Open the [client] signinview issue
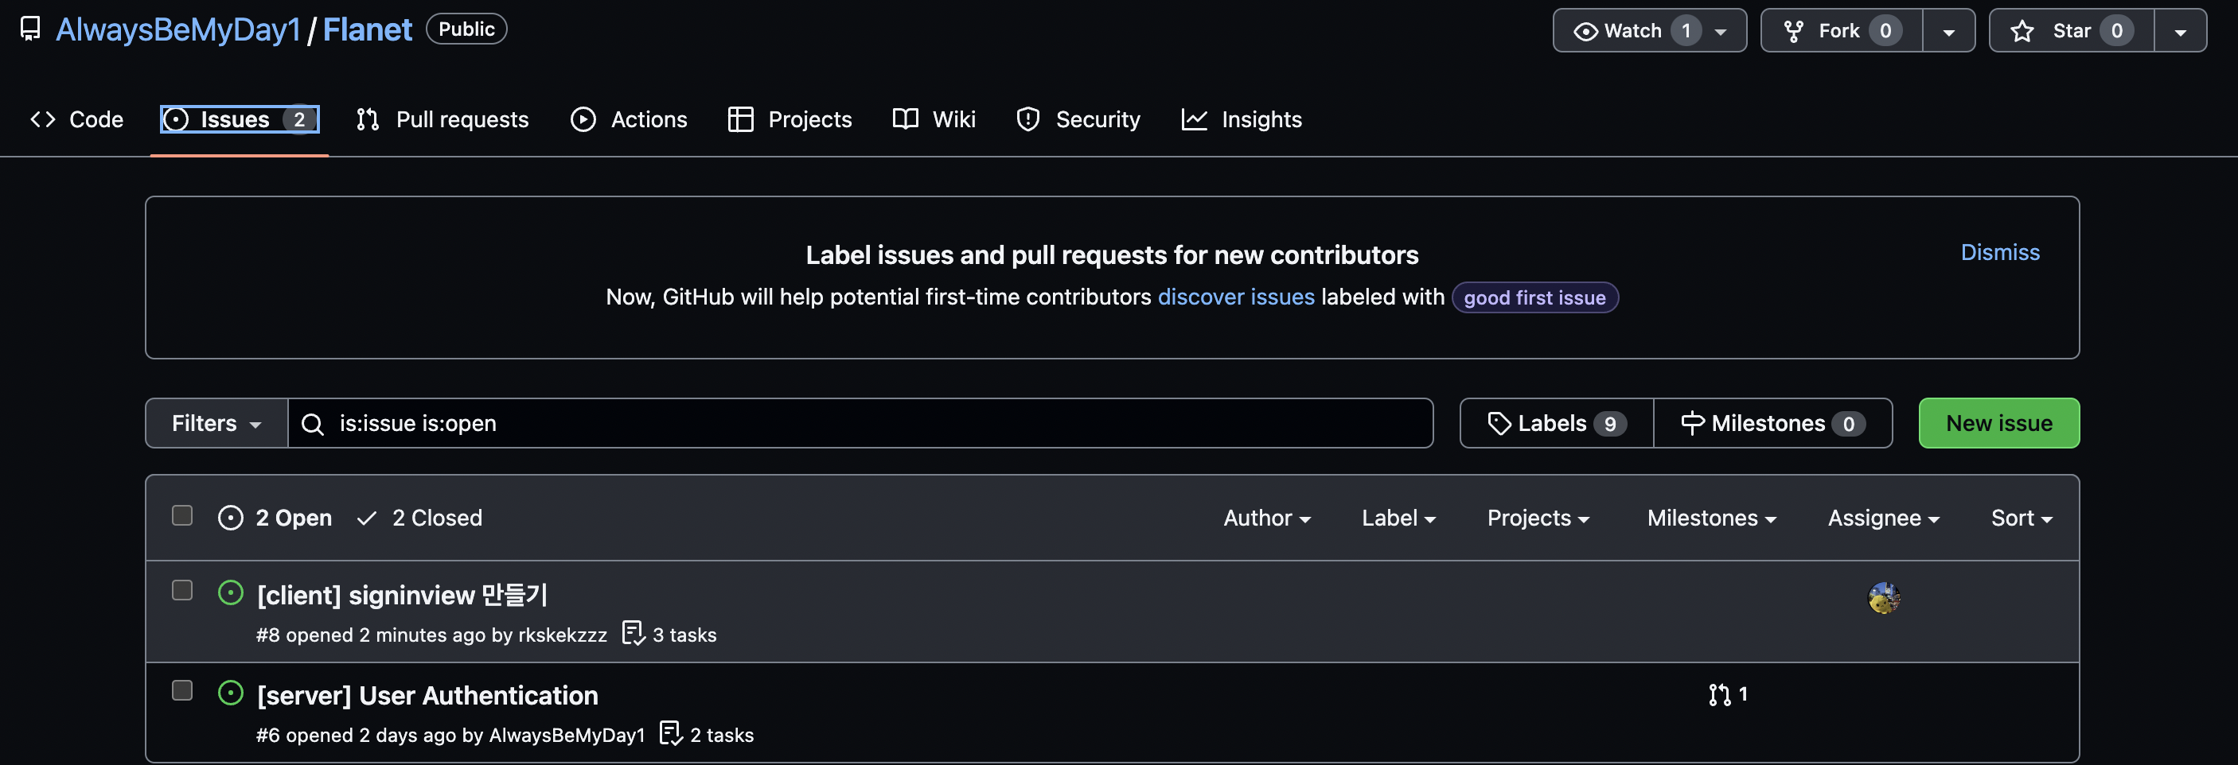 [x=402, y=595]
